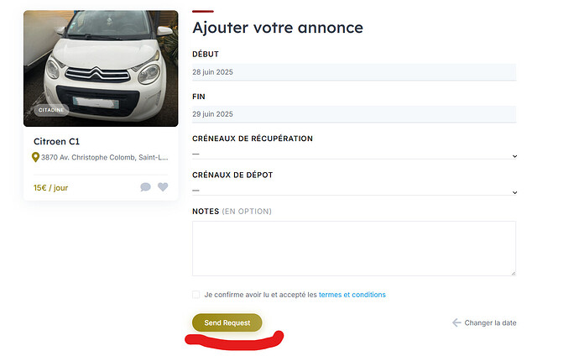Open the termes et conditions link
The width and height of the screenshot is (579, 356).
[352, 295]
